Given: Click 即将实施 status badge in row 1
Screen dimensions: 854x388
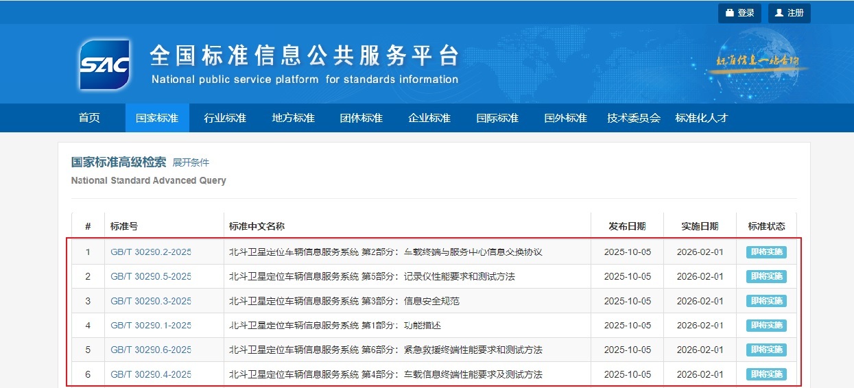Looking at the screenshot, I should [766, 252].
